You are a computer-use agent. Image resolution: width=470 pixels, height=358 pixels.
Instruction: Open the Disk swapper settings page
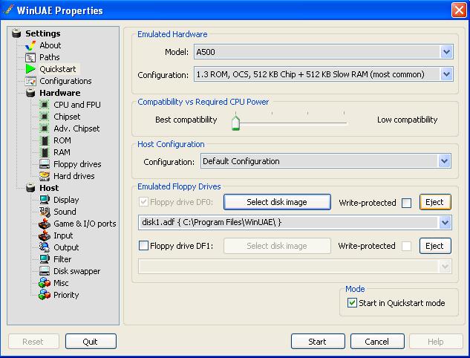tap(76, 271)
